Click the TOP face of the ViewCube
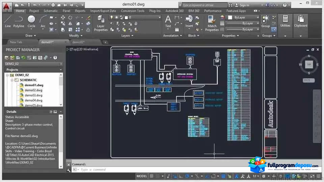The image size is (324, 182). [309, 64]
